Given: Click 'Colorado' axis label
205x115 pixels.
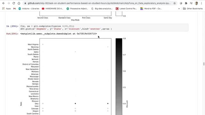Looking at the screenshot, I should click(35, 109).
